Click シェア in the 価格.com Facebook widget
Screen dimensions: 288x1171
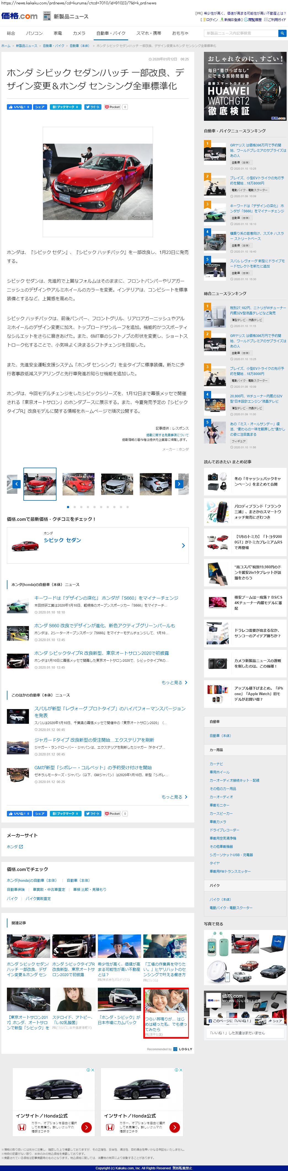pyautogui.click(x=275, y=1021)
